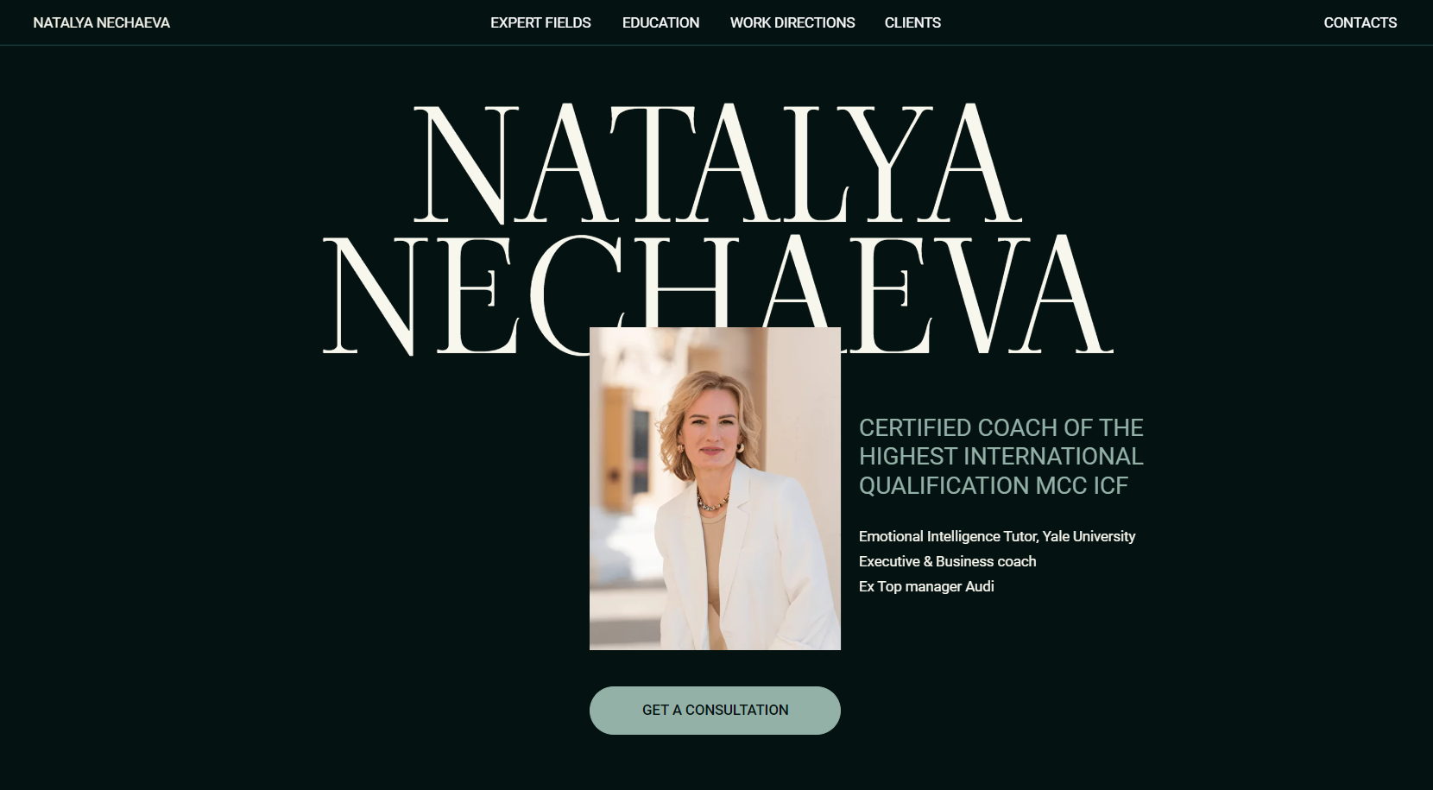Select the CERTIFIED COACH OF THE line

(x=1001, y=427)
